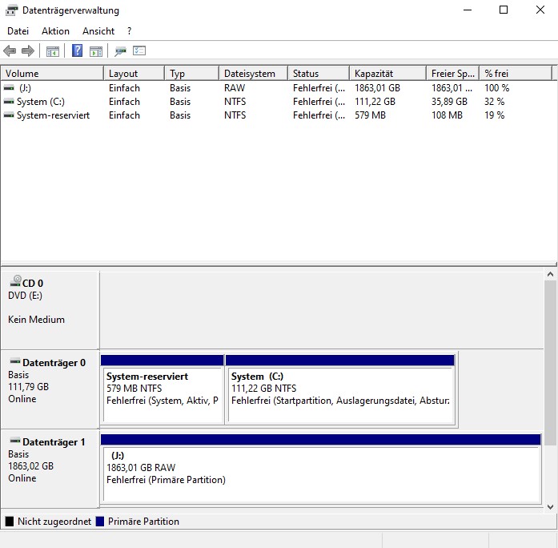Click the 1863,02 GB size under Datenträger 1
The width and height of the screenshot is (558, 548).
30,466
